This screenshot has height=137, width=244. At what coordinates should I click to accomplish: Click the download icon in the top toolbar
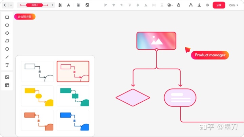click(x=199, y=5)
